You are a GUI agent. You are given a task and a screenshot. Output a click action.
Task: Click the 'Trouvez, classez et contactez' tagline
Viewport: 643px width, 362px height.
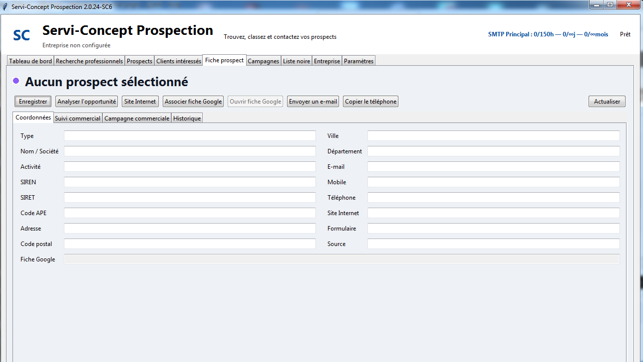tap(280, 37)
